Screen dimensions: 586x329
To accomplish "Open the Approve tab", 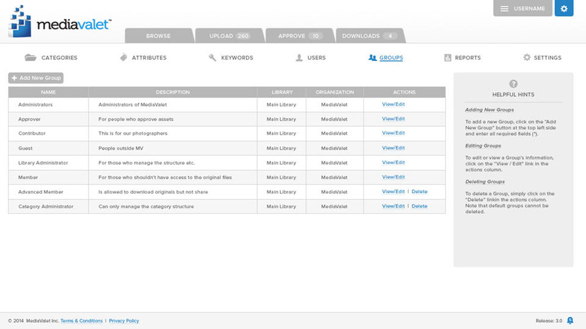I will [x=299, y=36].
